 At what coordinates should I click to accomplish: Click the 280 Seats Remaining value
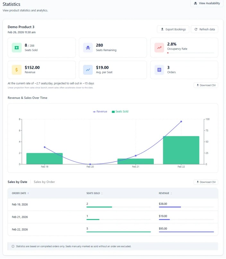pos(100,45)
